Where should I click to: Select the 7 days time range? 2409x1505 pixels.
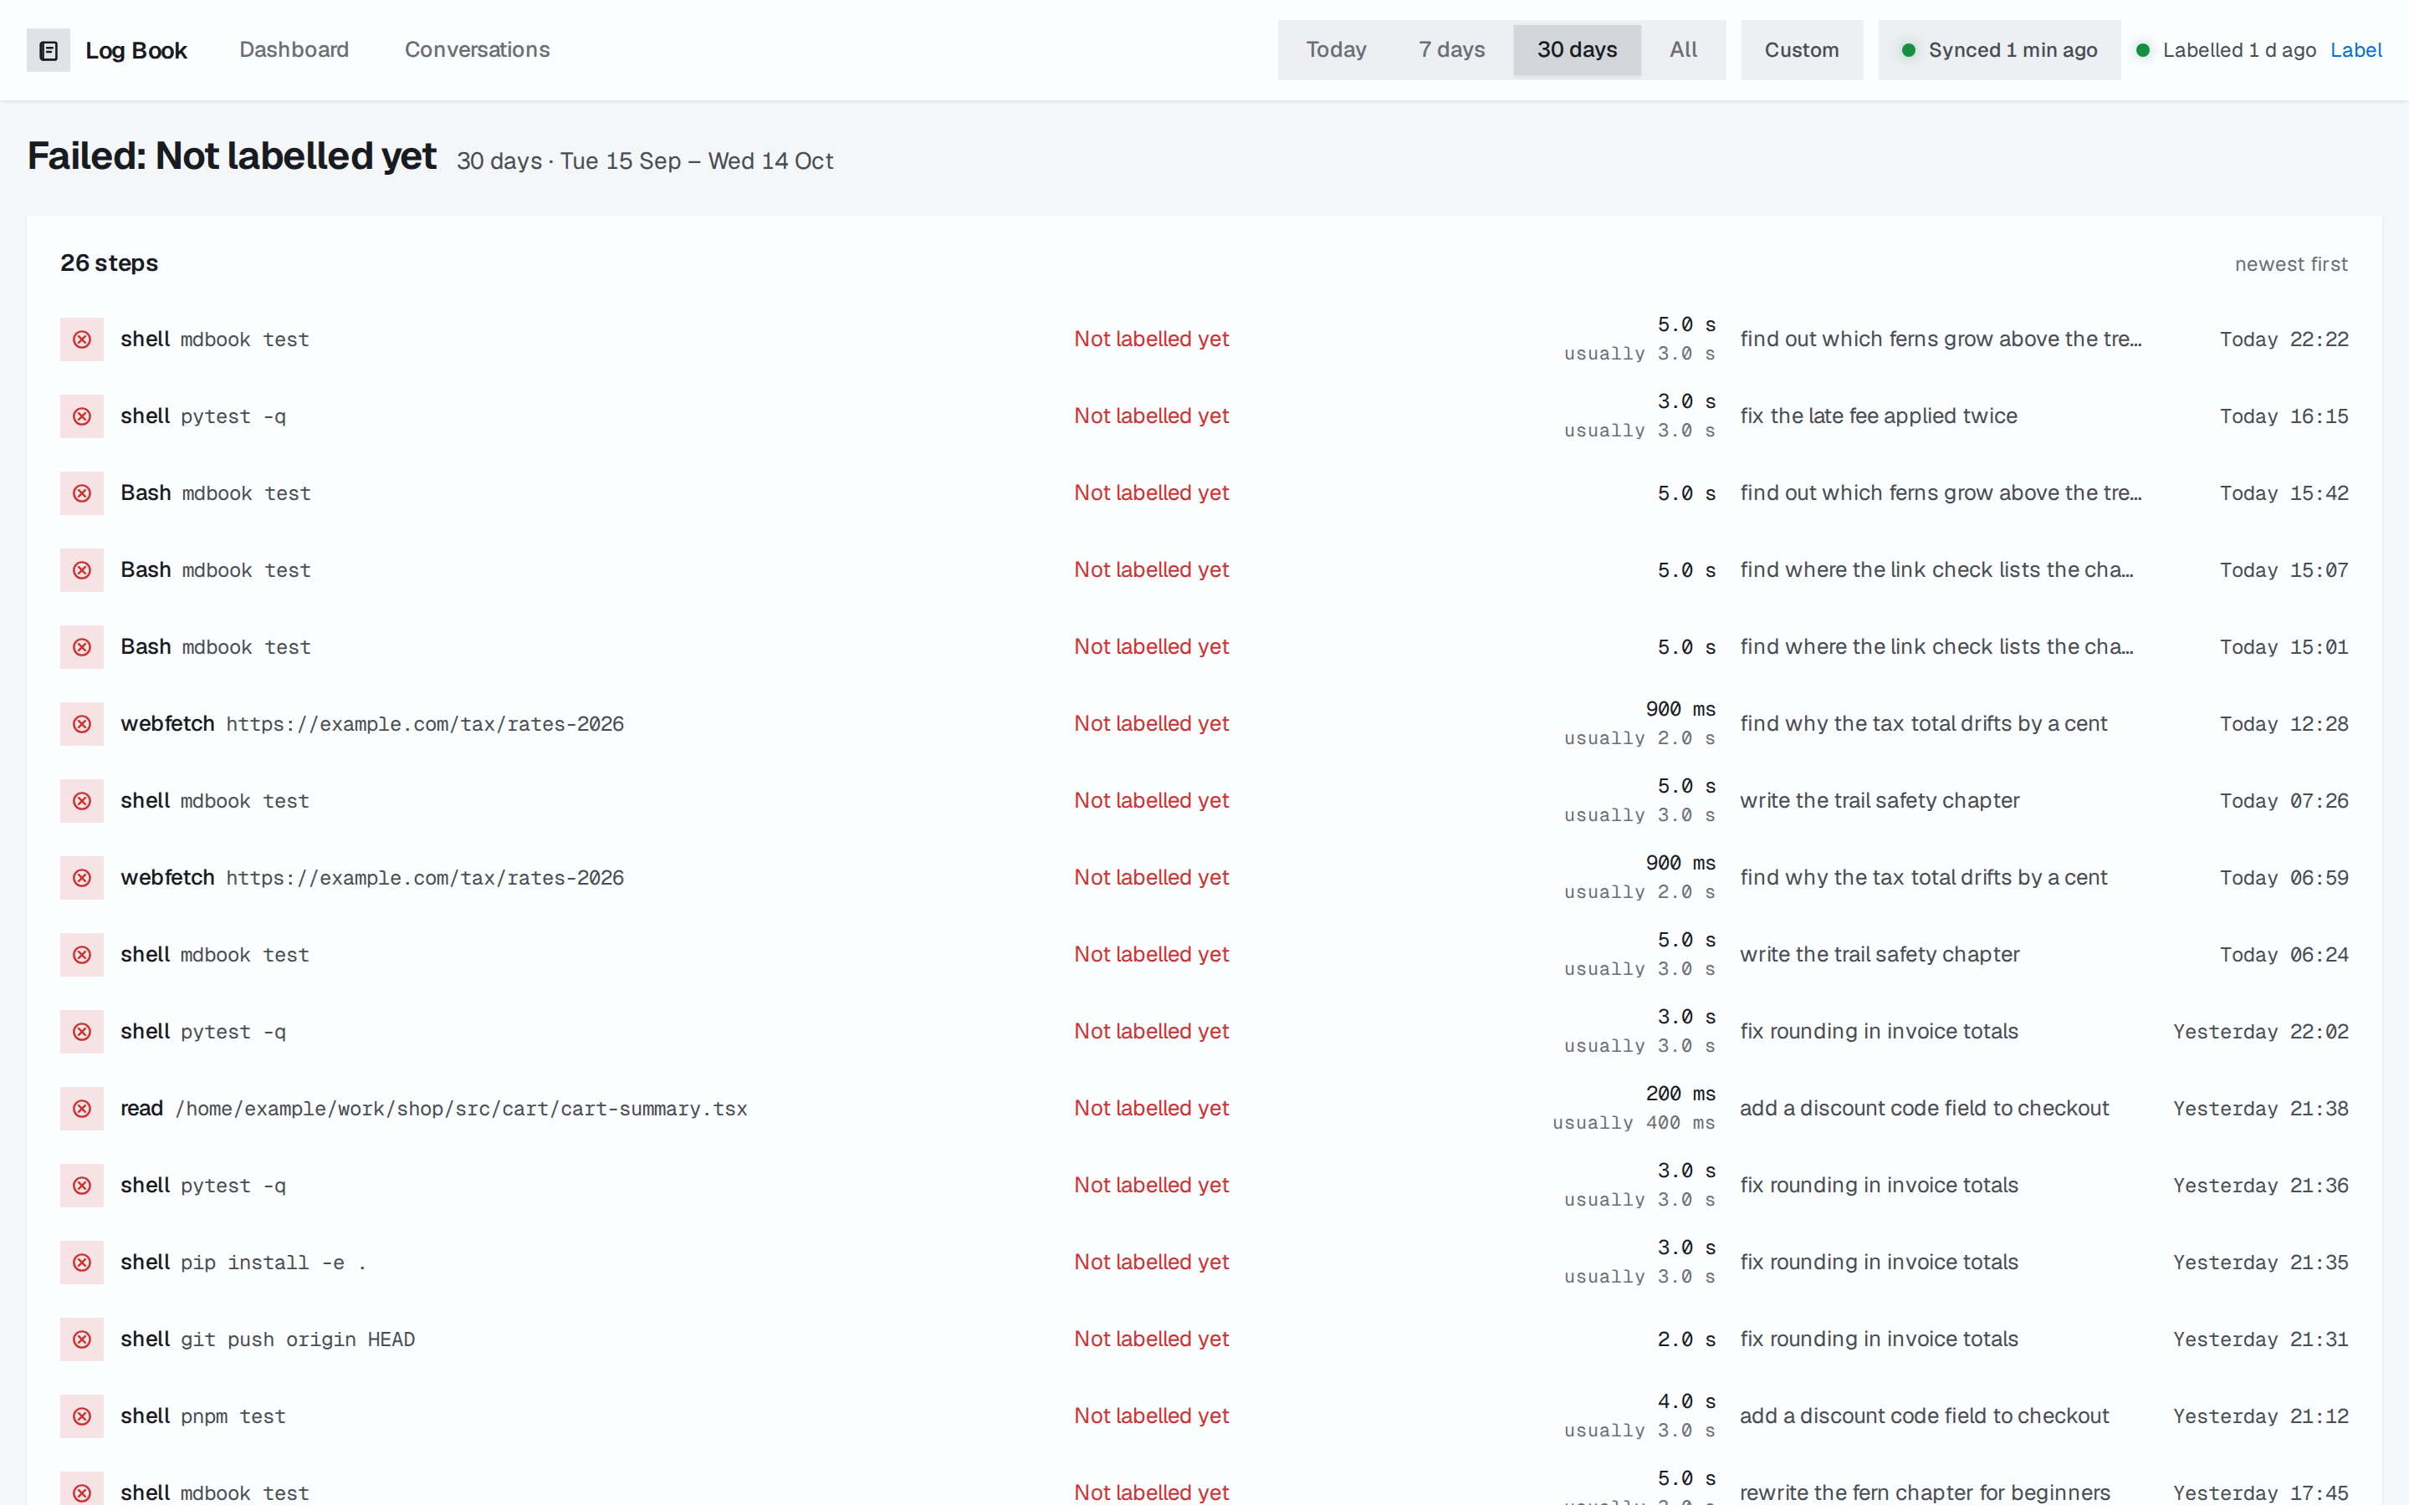point(1451,50)
